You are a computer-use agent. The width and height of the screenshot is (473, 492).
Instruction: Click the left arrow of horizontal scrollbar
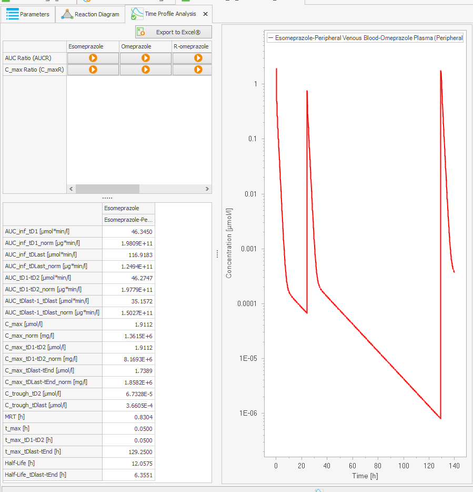pyautogui.click(x=71, y=189)
